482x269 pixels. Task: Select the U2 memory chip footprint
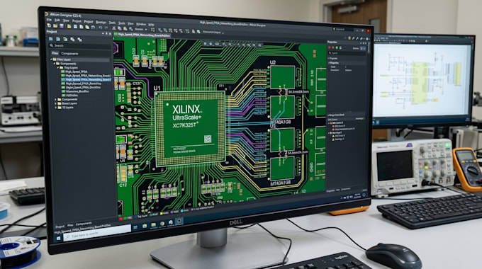[282, 77]
